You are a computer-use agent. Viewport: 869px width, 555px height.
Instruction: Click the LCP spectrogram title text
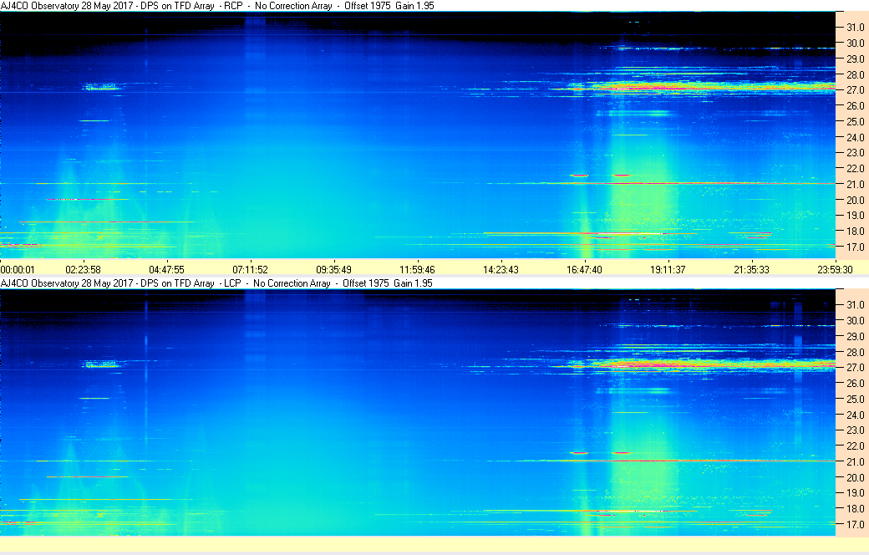216,283
